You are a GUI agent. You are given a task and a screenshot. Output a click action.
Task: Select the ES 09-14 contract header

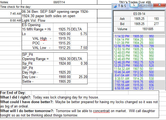click(x=139, y=14)
